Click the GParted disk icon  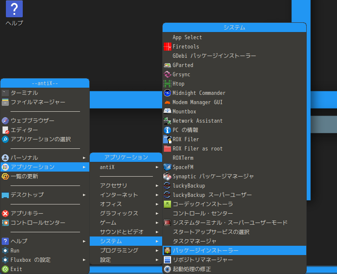[167, 65]
